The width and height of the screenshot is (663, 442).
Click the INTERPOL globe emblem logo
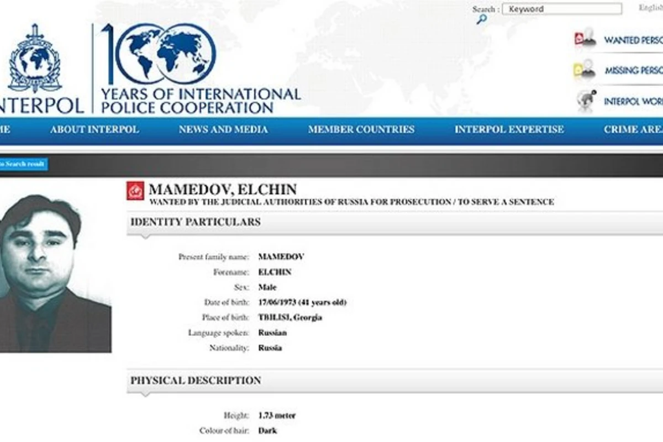coord(34,59)
